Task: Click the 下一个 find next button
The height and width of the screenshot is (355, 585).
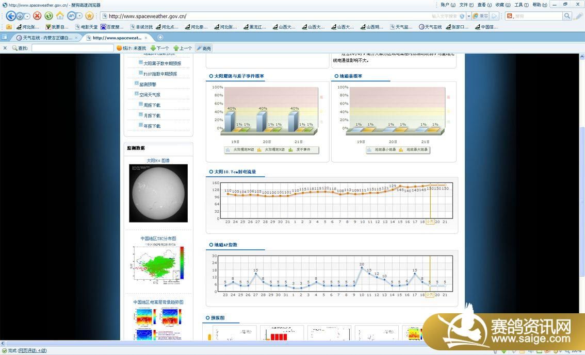Action: coord(159,48)
